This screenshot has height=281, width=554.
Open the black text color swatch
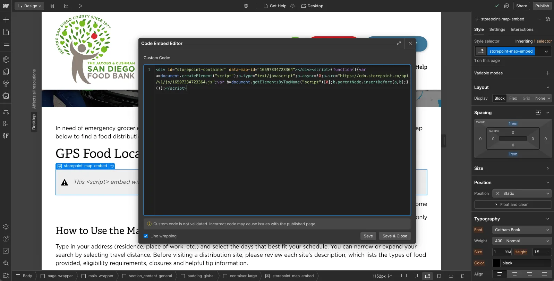pyautogui.click(x=496, y=263)
